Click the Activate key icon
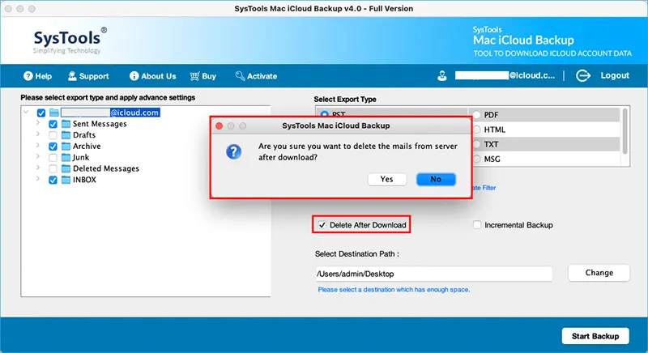648x353 pixels. 240,75
